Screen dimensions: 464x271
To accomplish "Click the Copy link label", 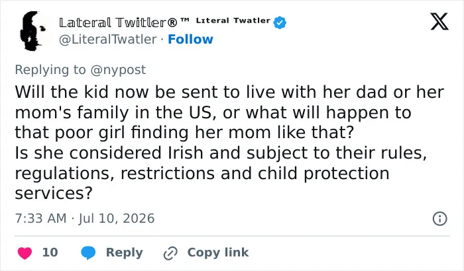I will (x=218, y=252).
